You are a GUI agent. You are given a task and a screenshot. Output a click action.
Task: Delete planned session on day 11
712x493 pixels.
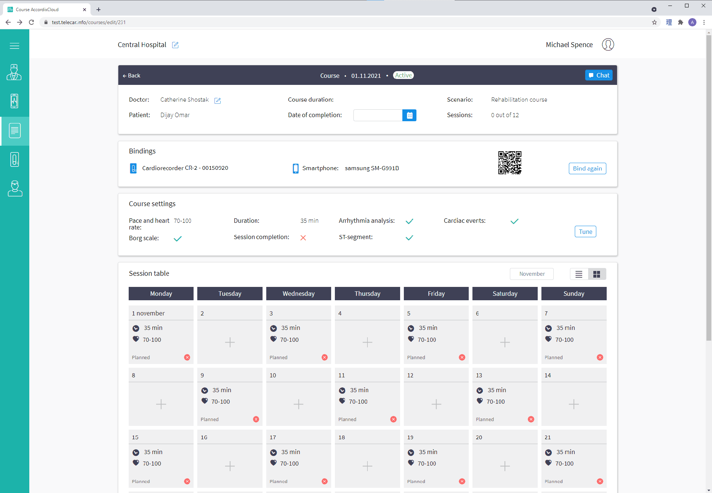tap(393, 419)
